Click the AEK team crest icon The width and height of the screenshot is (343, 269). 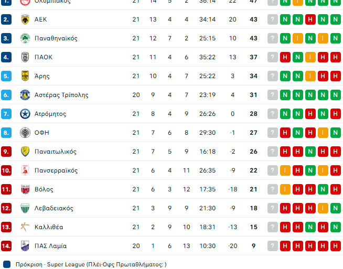coord(25,19)
